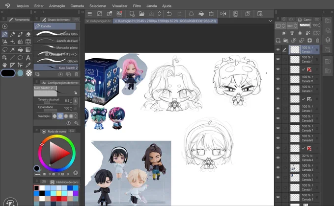Screen dimensions: 334x206
Task: Open the Filtro menu
Action: point(137,6)
